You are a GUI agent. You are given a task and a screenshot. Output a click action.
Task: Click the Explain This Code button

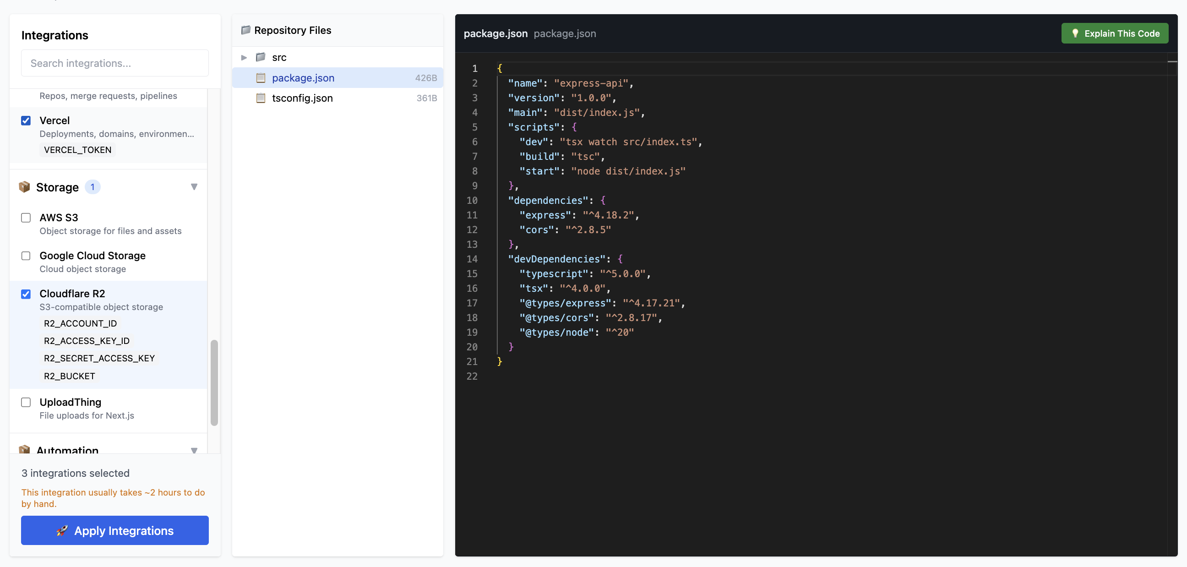click(x=1115, y=33)
